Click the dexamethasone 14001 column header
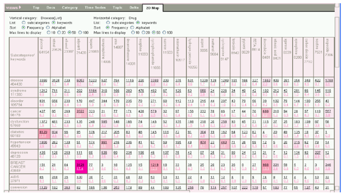The image size is (344, 196). coord(131,57)
